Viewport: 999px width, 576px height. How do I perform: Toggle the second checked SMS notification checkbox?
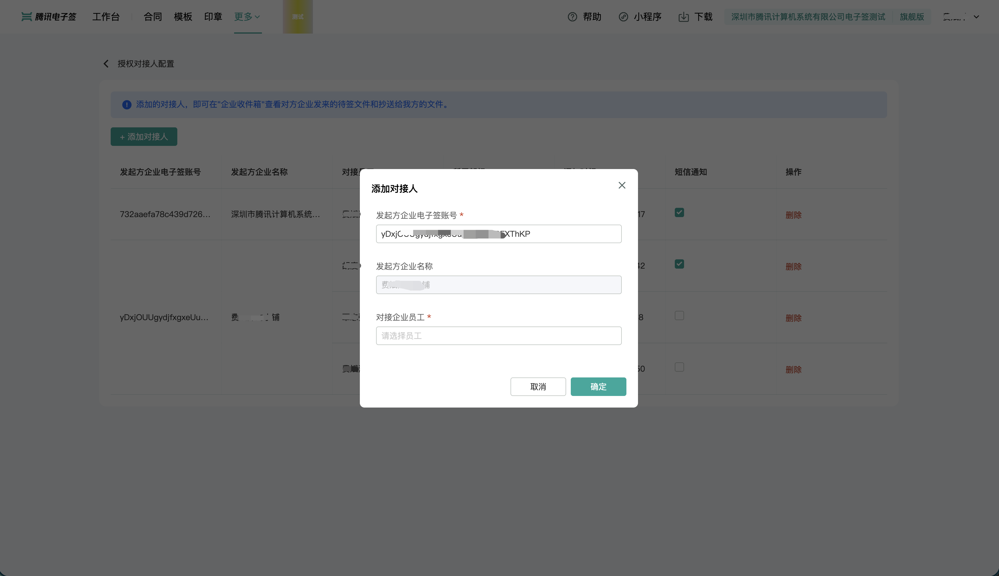(x=679, y=264)
